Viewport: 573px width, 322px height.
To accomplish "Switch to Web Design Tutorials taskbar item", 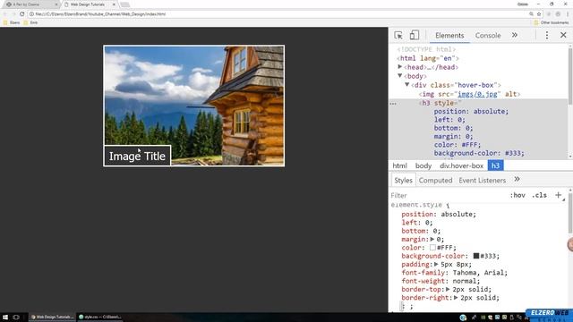I will [x=52, y=317].
